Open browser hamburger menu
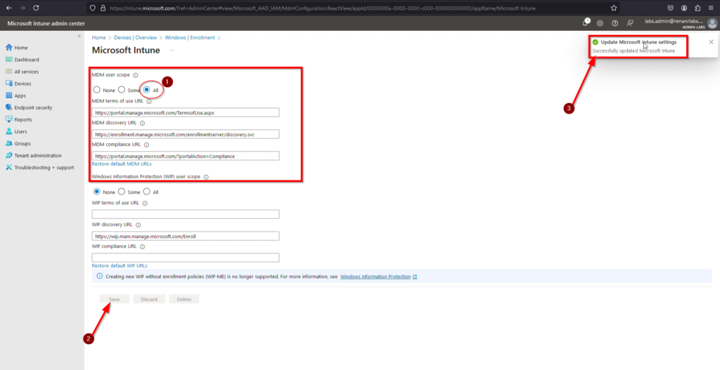The height and width of the screenshot is (370, 720). click(x=710, y=8)
